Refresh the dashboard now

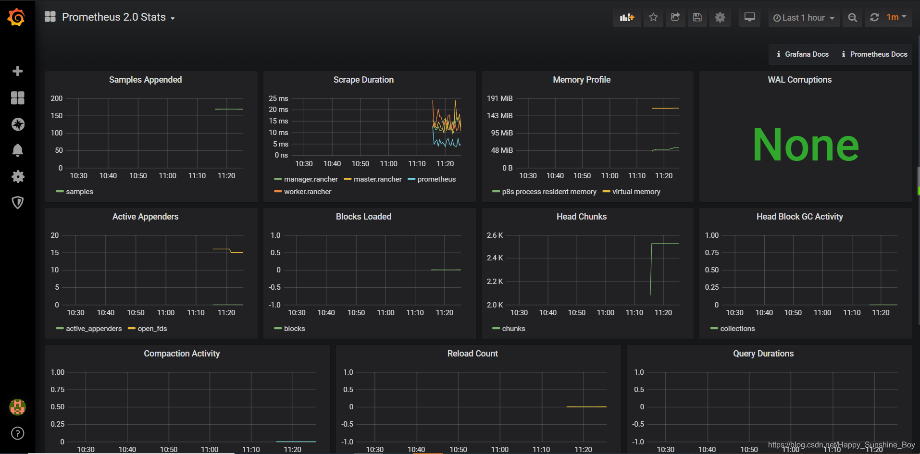(874, 17)
